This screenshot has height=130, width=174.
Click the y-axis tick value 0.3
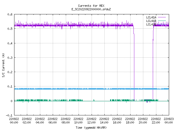coord(10,58)
